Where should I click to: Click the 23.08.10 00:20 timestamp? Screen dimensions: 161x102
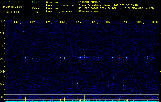tap(12, 12)
